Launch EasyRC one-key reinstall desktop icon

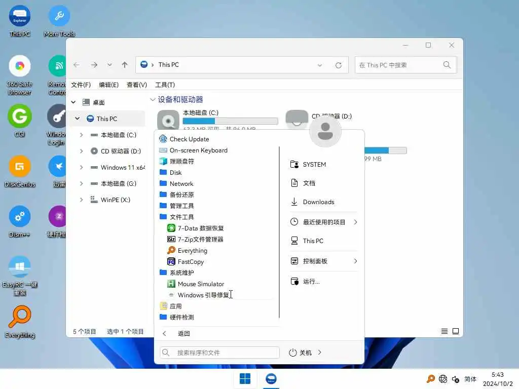[x=20, y=276]
